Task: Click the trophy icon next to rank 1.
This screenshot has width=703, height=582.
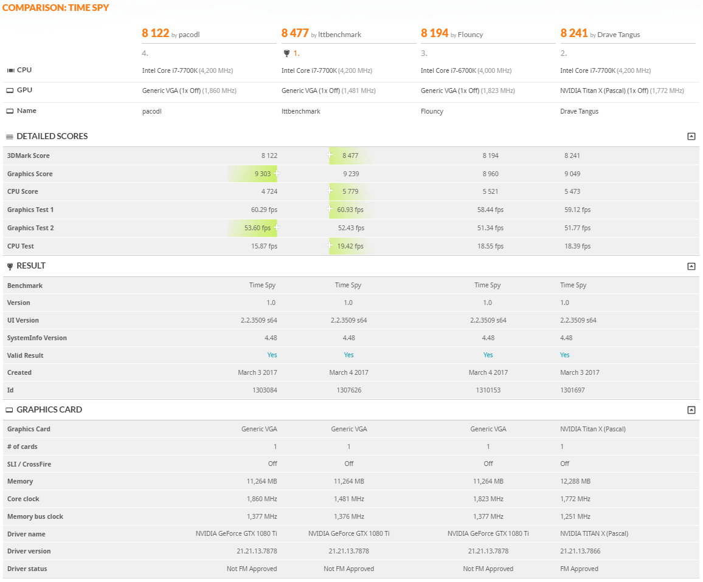Action: click(286, 53)
